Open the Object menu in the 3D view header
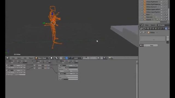 click(x=31, y=58)
